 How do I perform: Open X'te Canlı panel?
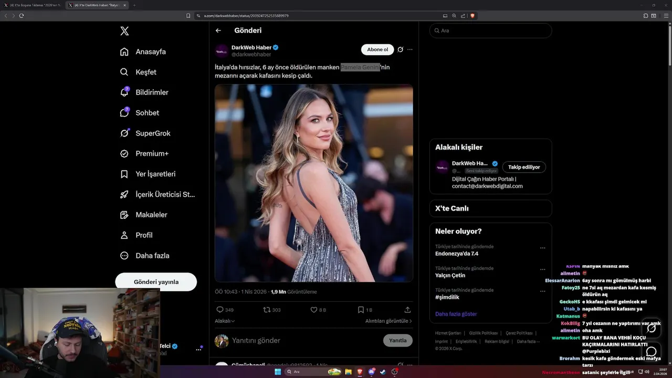490,208
